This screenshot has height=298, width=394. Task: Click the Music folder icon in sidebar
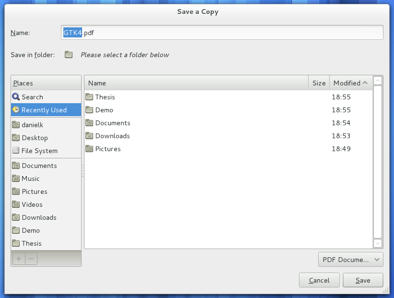click(15, 179)
